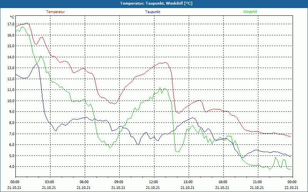This screenshot has width=308, height=192.
Task: Click the 11,0 y-axis value
Action: pyautogui.click(x=11, y=90)
